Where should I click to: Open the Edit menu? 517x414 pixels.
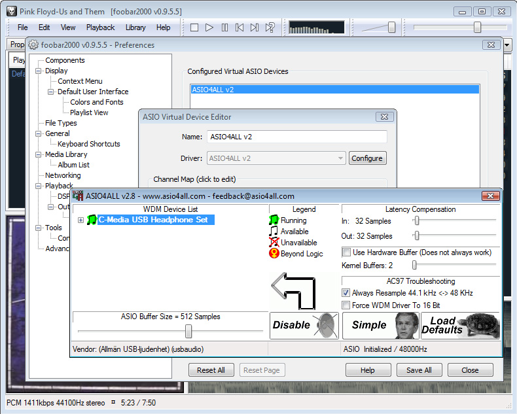pos(45,27)
